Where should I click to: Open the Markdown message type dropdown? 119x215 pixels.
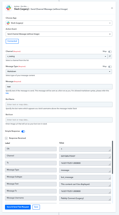pyautogui.click(x=59, y=71)
